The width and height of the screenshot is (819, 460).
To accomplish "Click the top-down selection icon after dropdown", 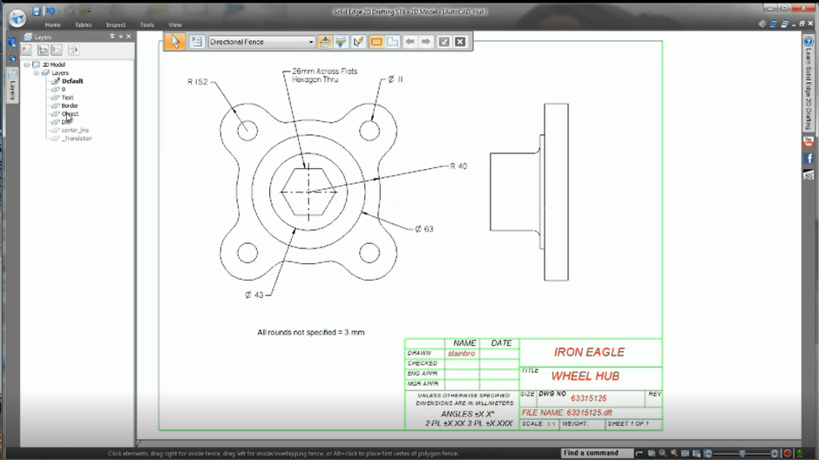I will click(x=324, y=42).
